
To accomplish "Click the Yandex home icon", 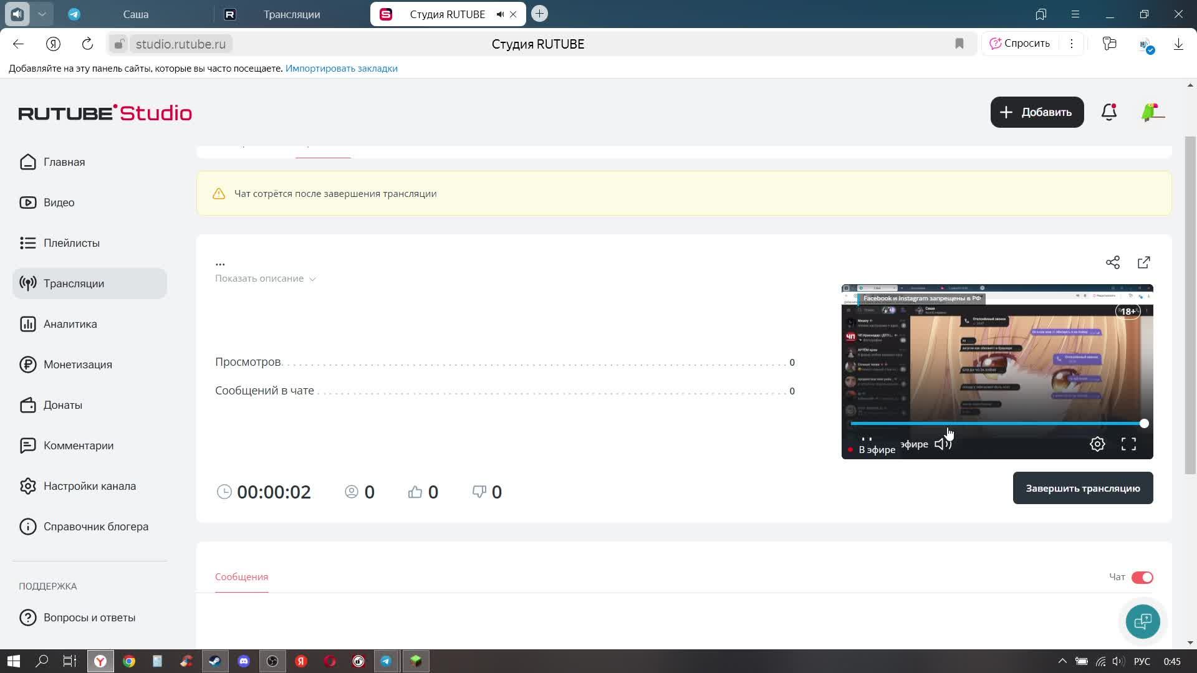I will (x=53, y=44).
